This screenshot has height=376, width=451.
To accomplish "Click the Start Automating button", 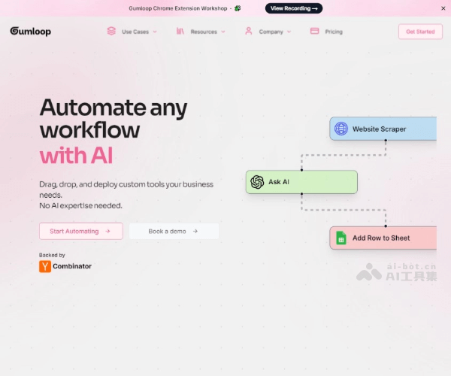I will pyautogui.click(x=80, y=231).
